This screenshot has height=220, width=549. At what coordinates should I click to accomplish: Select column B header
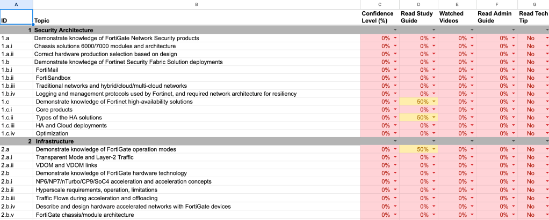(x=196, y=4)
